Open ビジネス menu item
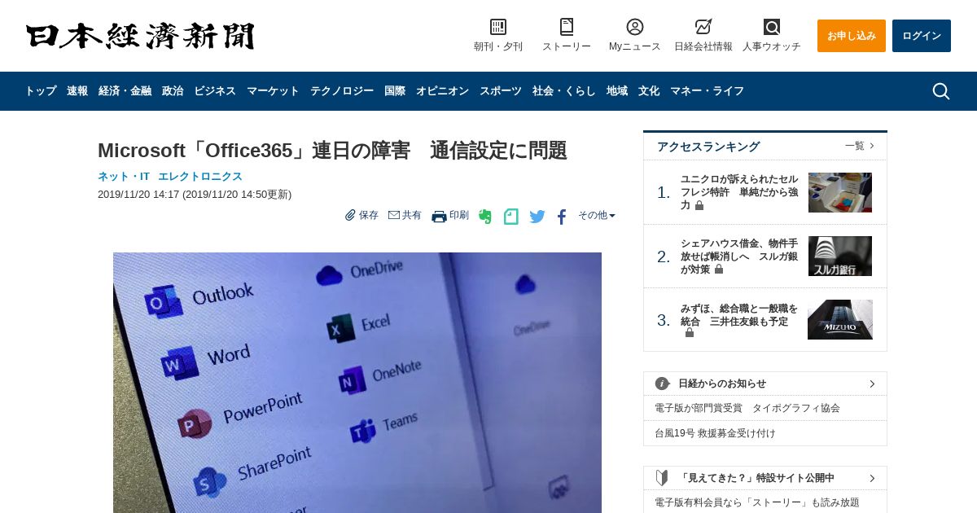 215,91
